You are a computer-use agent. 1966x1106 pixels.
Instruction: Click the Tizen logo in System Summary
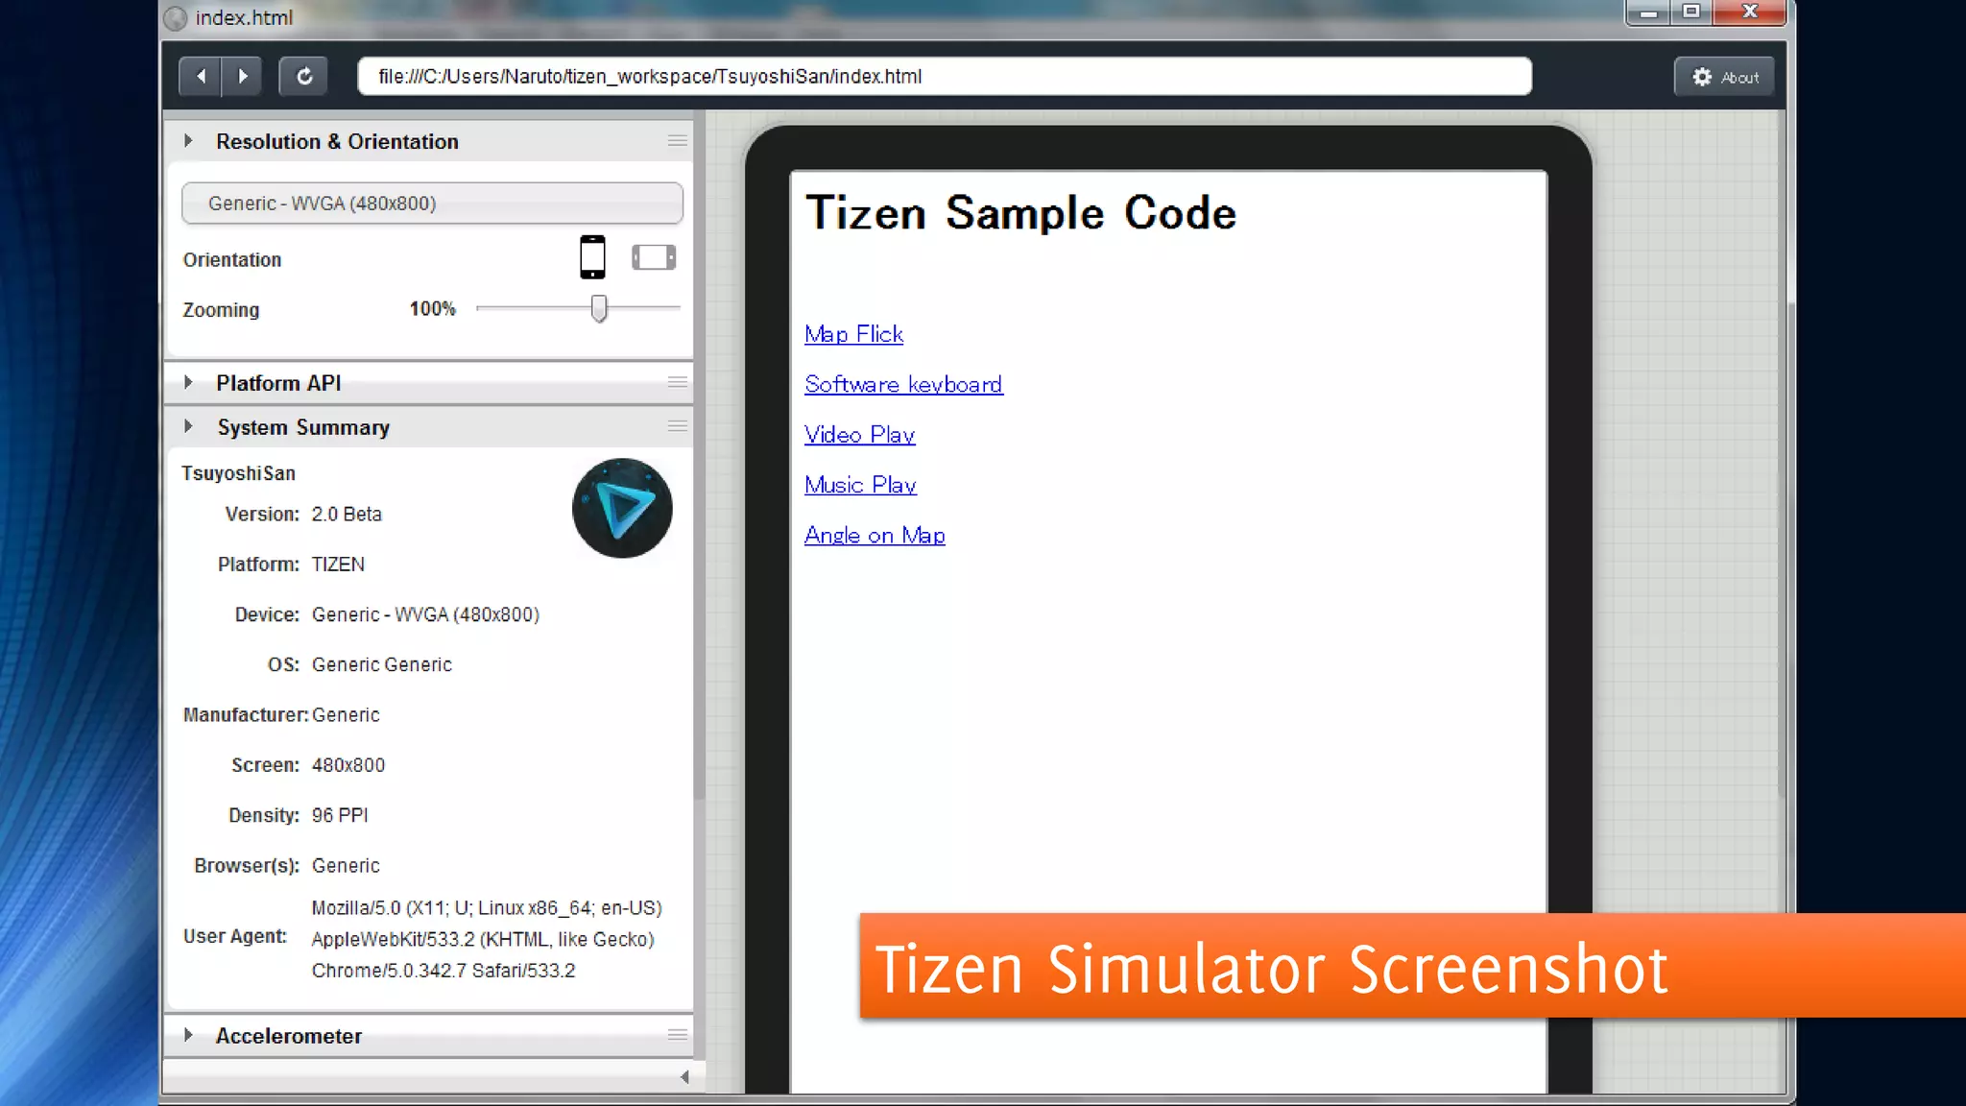tap(622, 508)
